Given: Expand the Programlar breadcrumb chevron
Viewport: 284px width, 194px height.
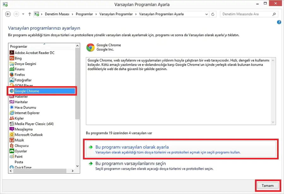Looking at the screenshot, I should tap(96, 14).
